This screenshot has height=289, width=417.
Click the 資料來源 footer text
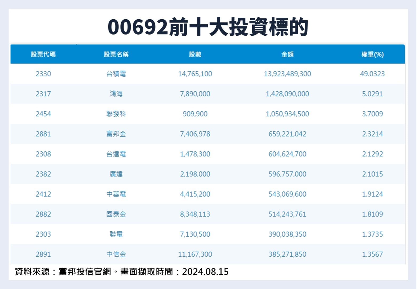point(121,272)
